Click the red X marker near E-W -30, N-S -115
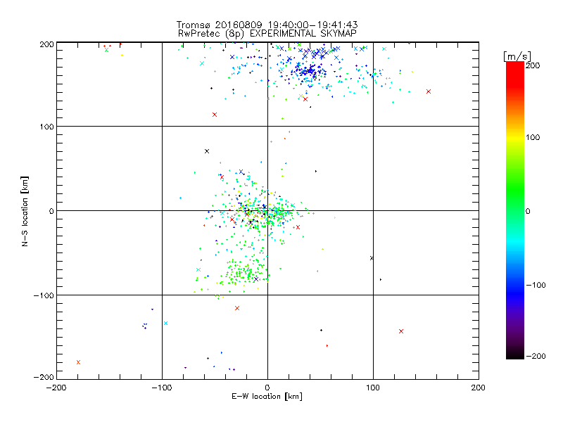 (x=237, y=308)
